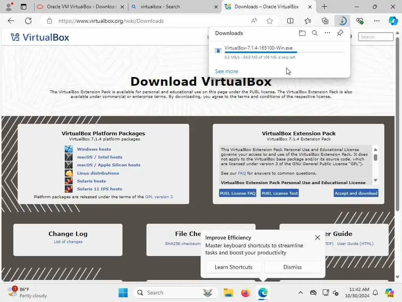This screenshot has width=402, height=302.
Task: Open Solaris 11 IPS hosts link
Action: click(x=99, y=189)
